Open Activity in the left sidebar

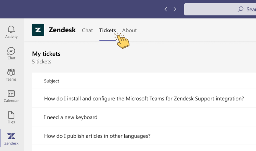[x=11, y=32]
